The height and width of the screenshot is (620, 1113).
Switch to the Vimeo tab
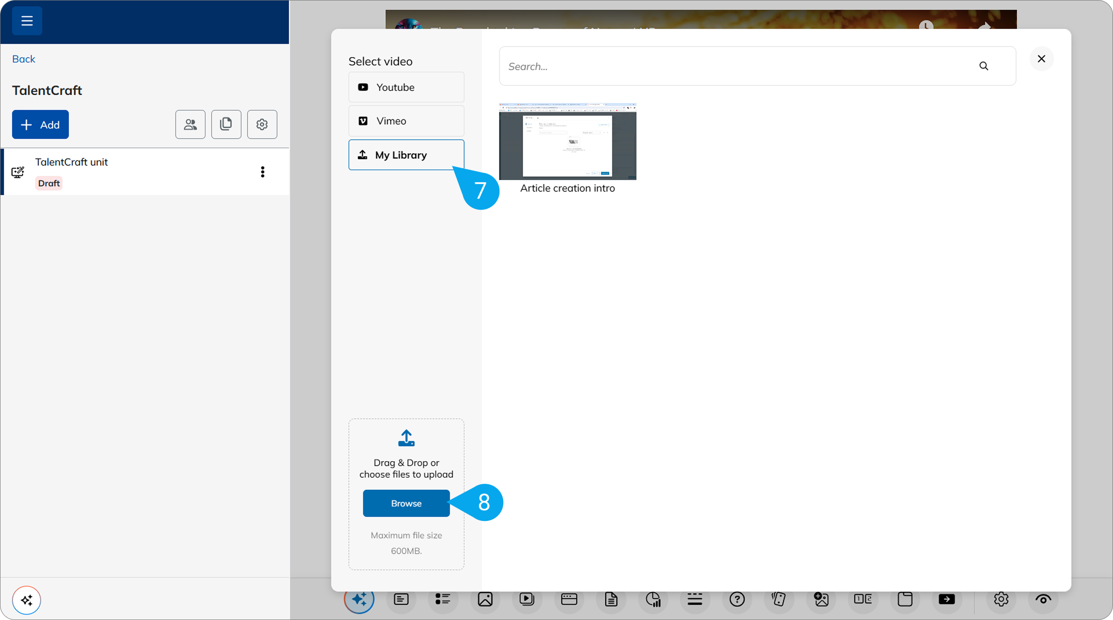point(406,121)
